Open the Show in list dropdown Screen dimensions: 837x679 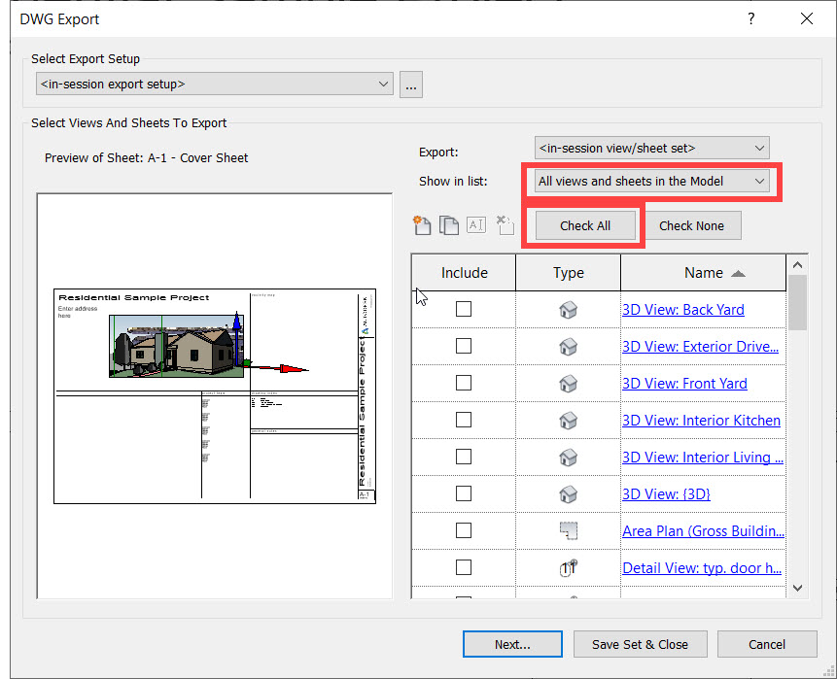(651, 182)
